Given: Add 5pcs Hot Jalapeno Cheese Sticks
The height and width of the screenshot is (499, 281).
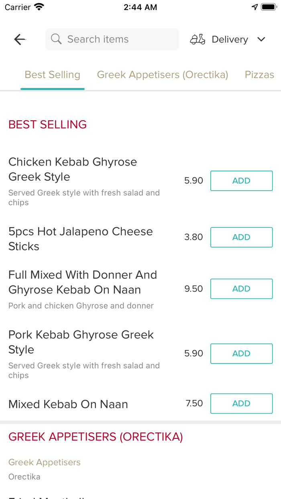Looking at the screenshot, I should click(x=241, y=237).
